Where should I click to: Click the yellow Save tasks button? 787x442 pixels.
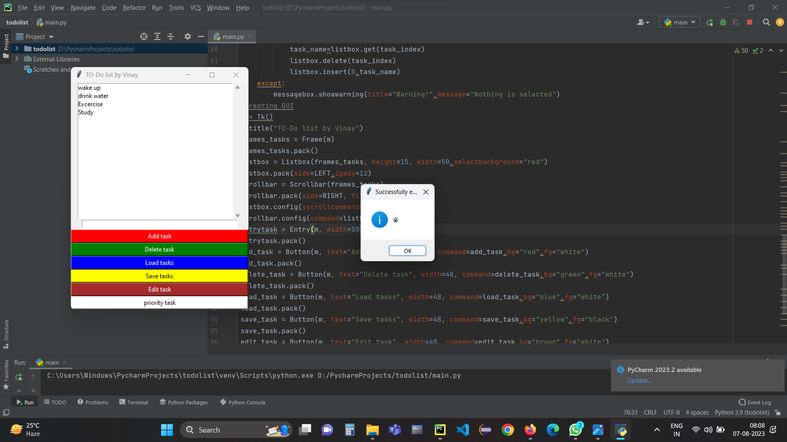pos(159,276)
